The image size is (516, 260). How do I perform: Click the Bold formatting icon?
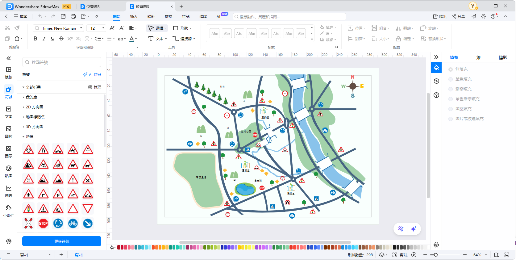point(35,39)
